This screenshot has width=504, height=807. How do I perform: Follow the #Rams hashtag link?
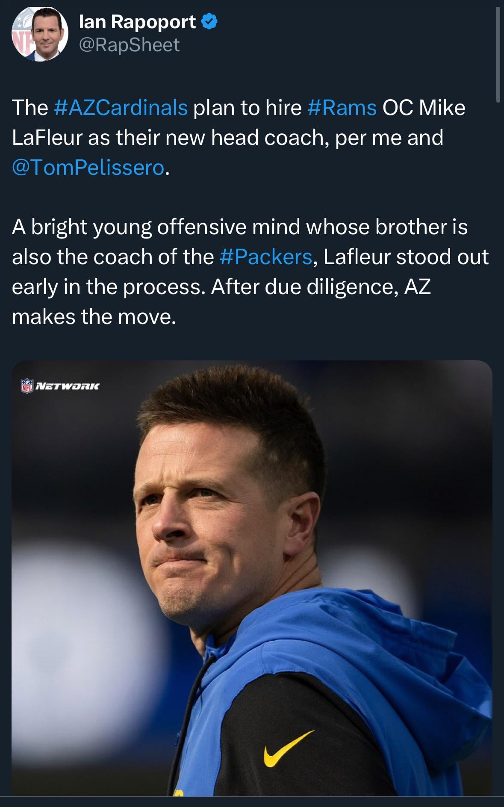click(x=342, y=107)
